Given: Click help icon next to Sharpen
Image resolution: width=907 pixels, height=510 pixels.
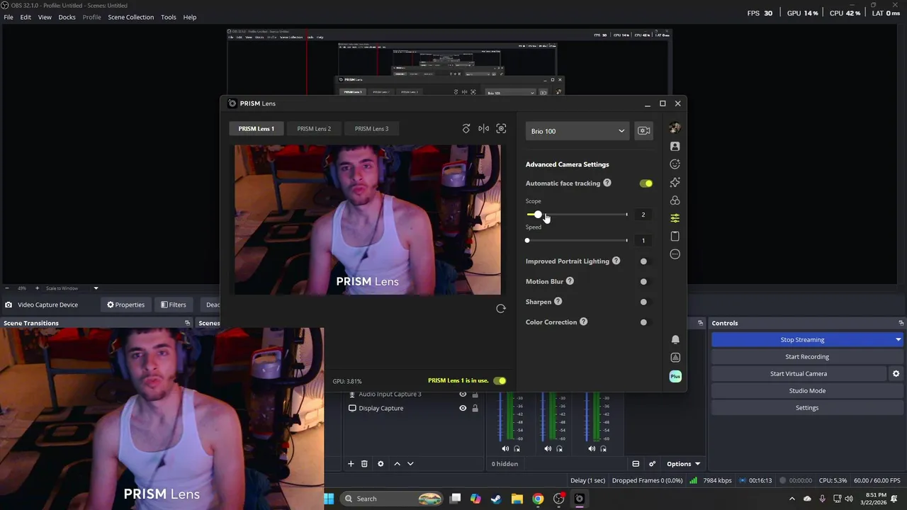Looking at the screenshot, I should click(x=558, y=302).
